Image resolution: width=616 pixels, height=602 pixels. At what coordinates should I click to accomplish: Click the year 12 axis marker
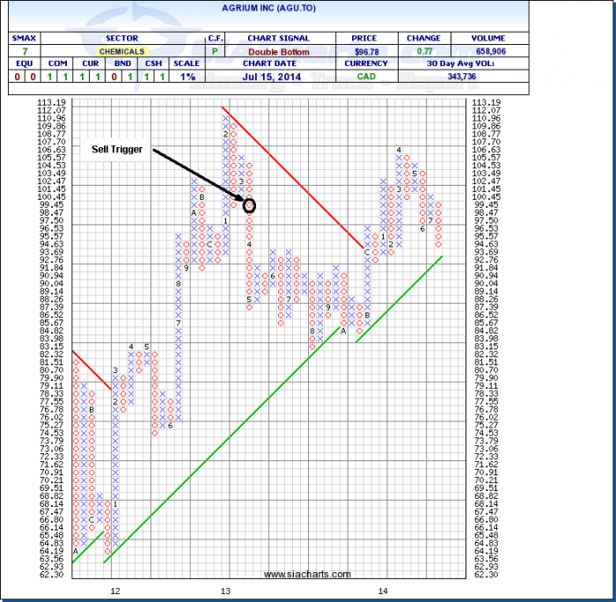tap(114, 590)
